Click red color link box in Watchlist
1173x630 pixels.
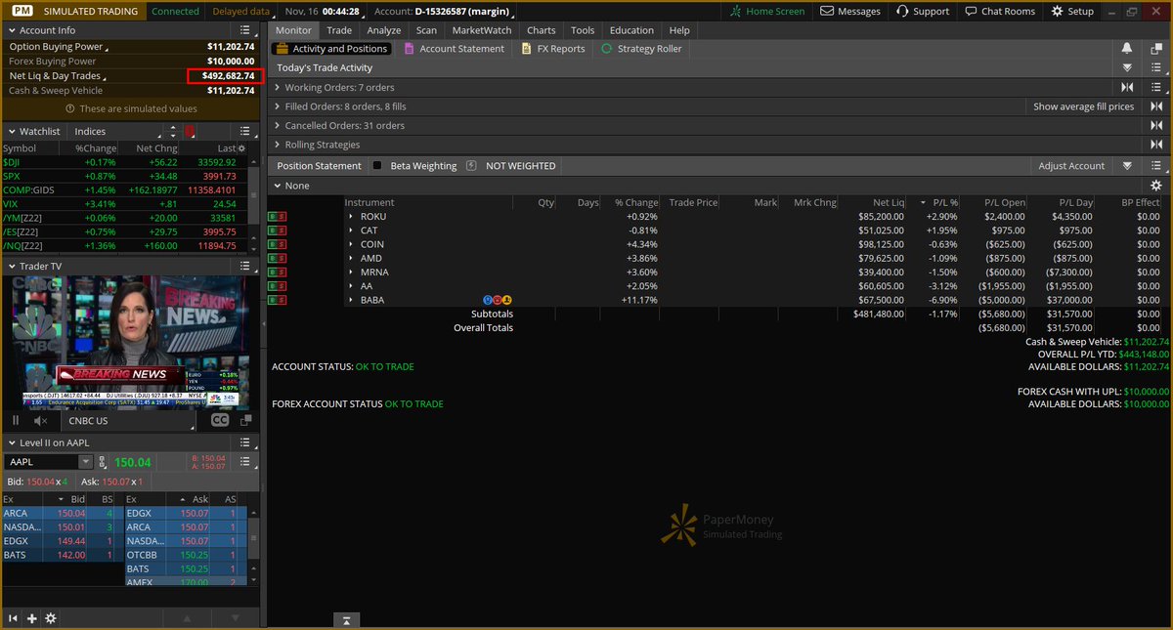coord(190,131)
